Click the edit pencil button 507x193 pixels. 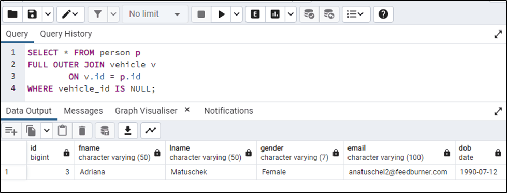[x=70, y=14]
